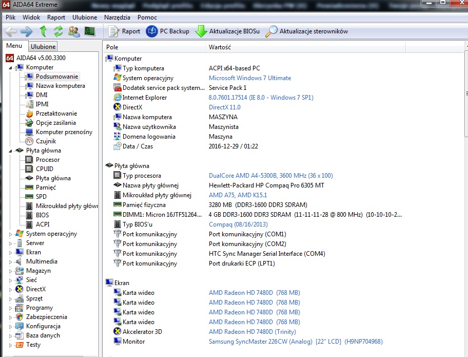Click the Baza danych tree icon
This screenshot has width=468, height=357.
(x=19, y=335)
